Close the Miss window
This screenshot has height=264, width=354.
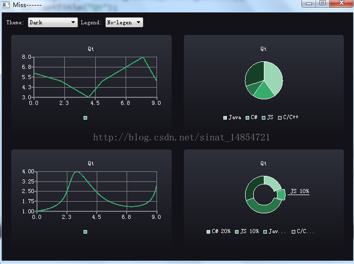coord(341,3)
